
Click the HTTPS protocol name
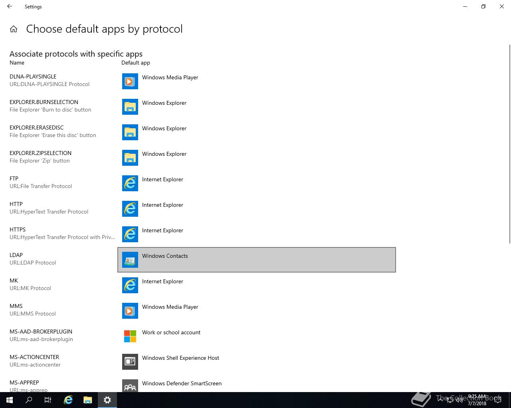[x=18, y=229]
